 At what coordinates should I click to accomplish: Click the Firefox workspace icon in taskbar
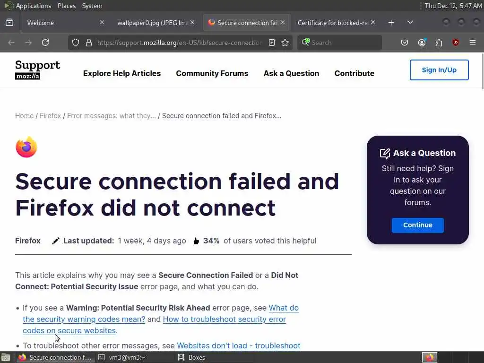pos(430,357)
